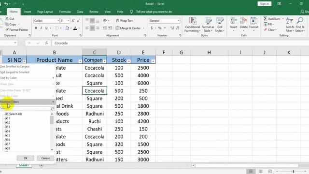
Task: Open the Sort by Color submenu
Action: click(x=28, y=78)
